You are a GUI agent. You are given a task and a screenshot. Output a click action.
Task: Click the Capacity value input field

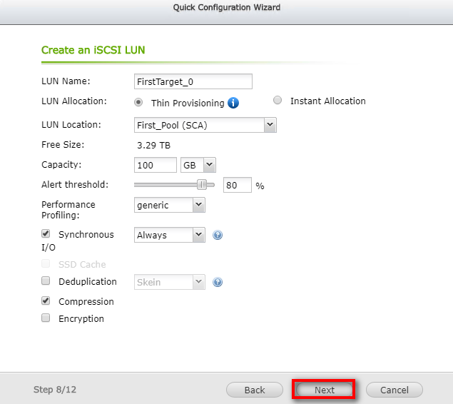point(155,165)
